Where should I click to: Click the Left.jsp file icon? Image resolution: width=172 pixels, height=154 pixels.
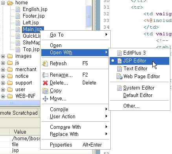pos(18,23)
